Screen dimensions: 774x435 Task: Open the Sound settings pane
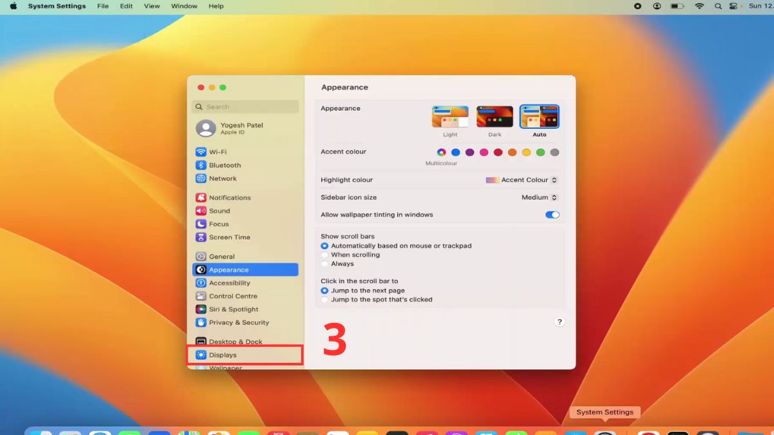219,211
